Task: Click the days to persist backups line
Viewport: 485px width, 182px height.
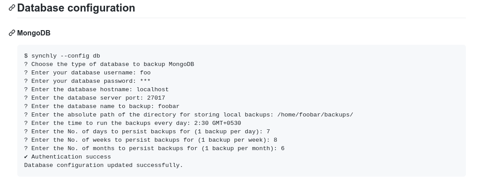Action: [147, 132]
